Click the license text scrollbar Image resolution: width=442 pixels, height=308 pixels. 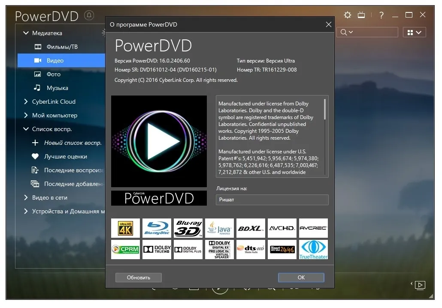click(x=325, y=109)
